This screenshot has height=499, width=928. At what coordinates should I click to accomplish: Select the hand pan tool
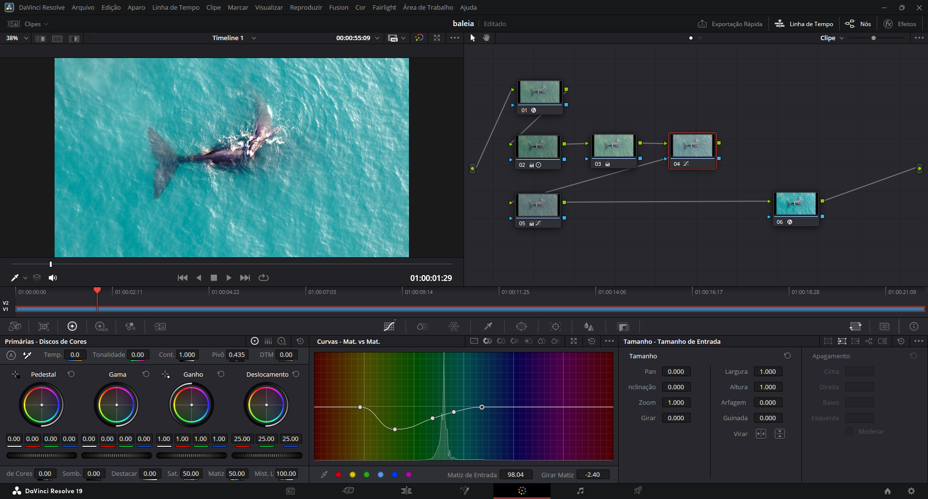486,38
